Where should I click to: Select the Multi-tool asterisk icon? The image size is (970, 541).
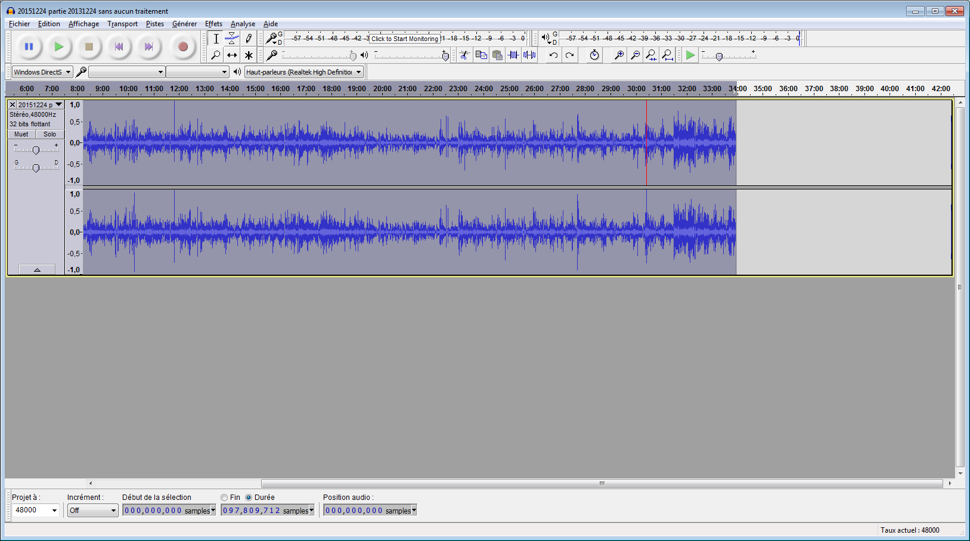pos(249,55)
